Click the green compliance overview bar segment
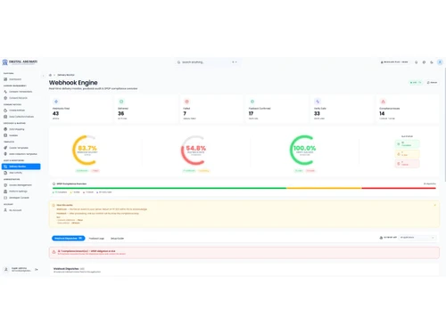This screenshot has height=334, width=446. [x=169, y=188]
